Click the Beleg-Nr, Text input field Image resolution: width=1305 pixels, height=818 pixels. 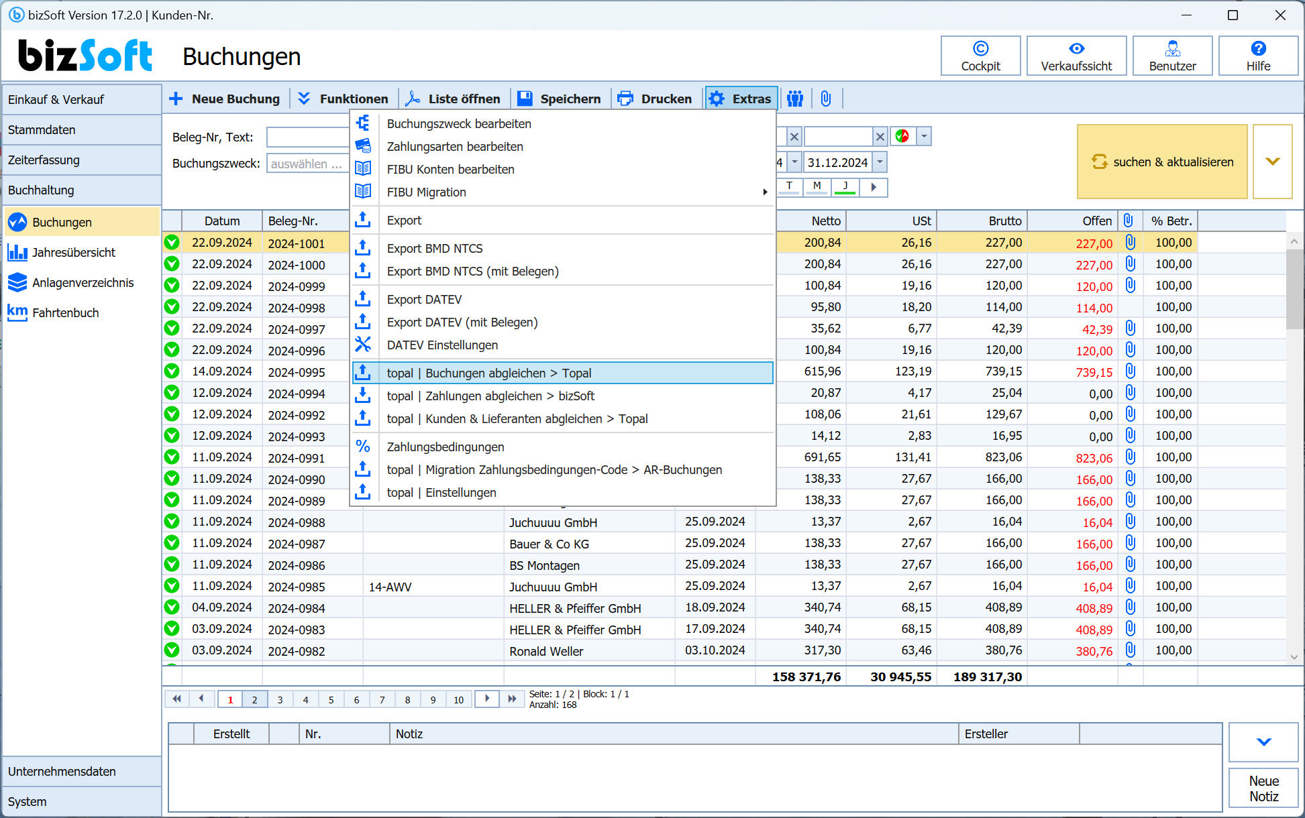tap(309, 137)
